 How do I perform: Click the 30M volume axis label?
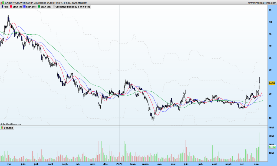(x=271, y=136)
